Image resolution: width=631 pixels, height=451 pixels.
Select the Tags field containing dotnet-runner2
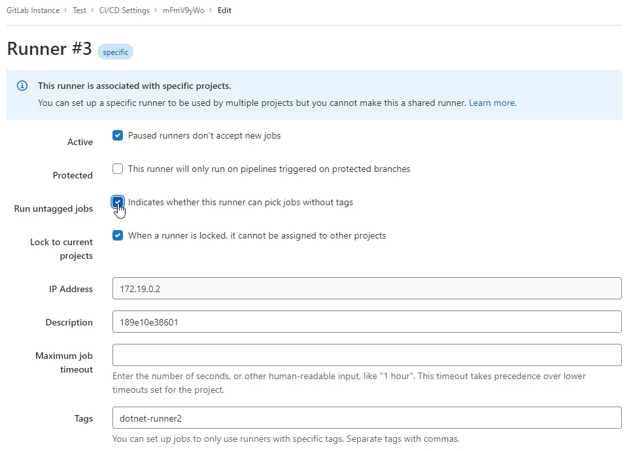point(366,418)
